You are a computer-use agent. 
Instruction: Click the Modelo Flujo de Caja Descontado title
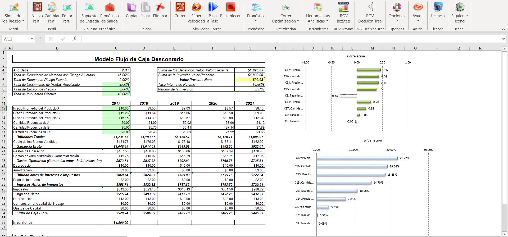tap(139, 59)
